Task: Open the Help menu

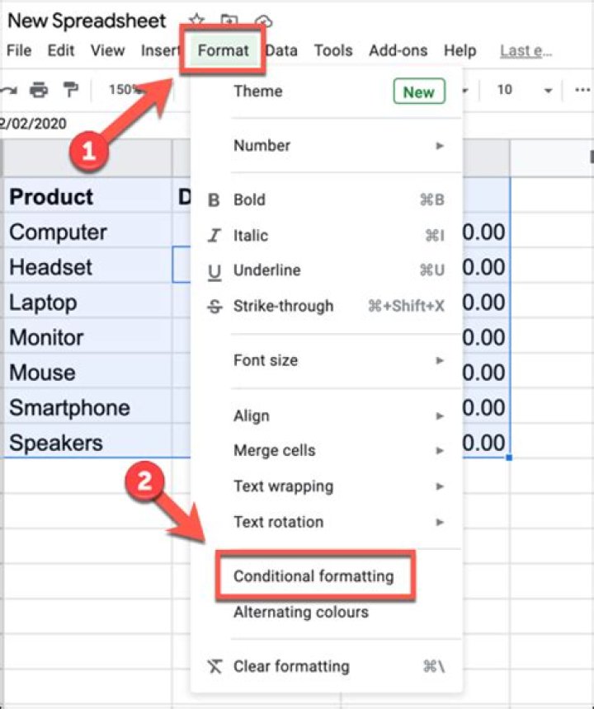Action: tap(460, 50)
